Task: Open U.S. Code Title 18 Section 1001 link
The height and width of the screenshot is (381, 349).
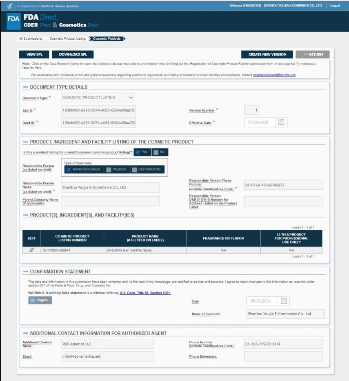Action: [x=145, y=293]
